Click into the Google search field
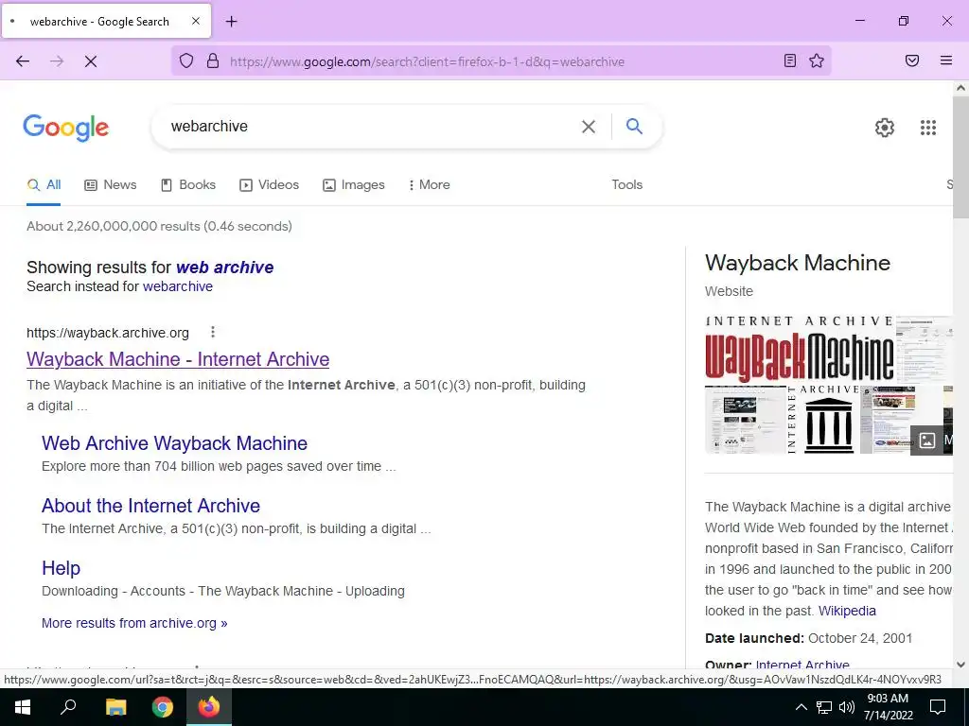This screenshot has width=969, height=726. point(371,127)
